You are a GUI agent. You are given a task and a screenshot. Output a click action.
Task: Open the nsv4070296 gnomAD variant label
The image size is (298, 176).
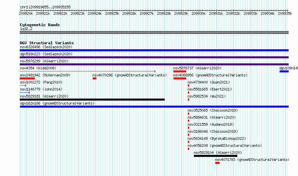click(x=130, y=75)
